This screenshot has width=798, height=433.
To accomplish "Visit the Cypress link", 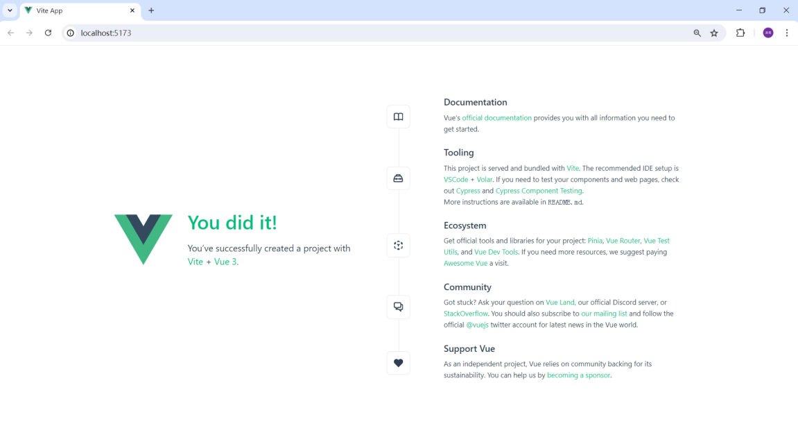I will pyautogui.click(x=468, y=191).
